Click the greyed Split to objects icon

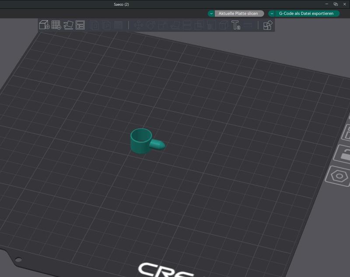tap(95, 25)
